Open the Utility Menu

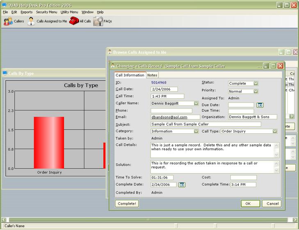pos(69,12)
